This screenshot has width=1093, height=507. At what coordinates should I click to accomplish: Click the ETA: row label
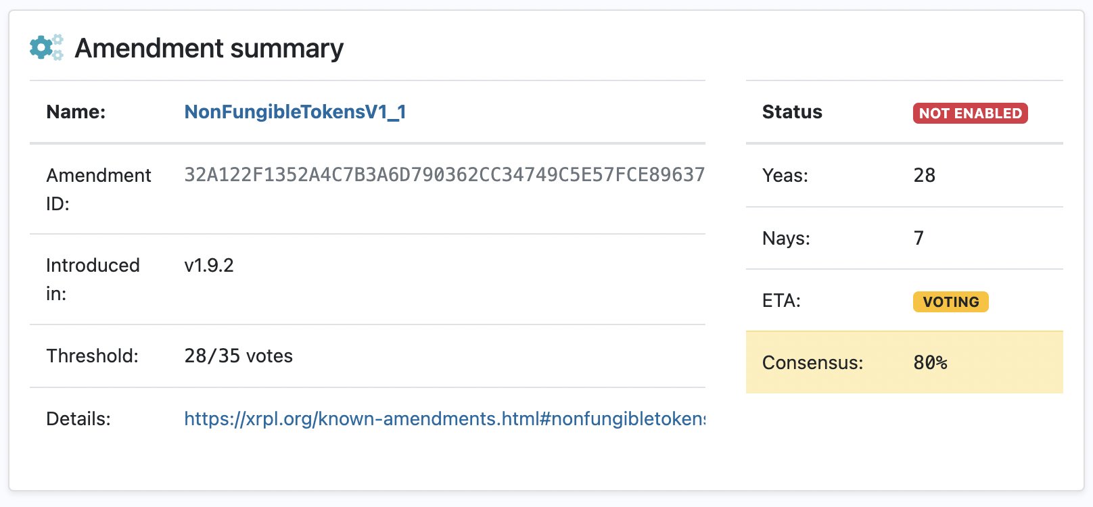point(781,301)
